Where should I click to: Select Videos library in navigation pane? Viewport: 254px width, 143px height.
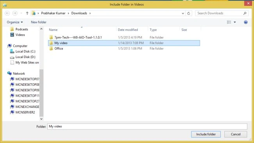[x=20, y=35]
